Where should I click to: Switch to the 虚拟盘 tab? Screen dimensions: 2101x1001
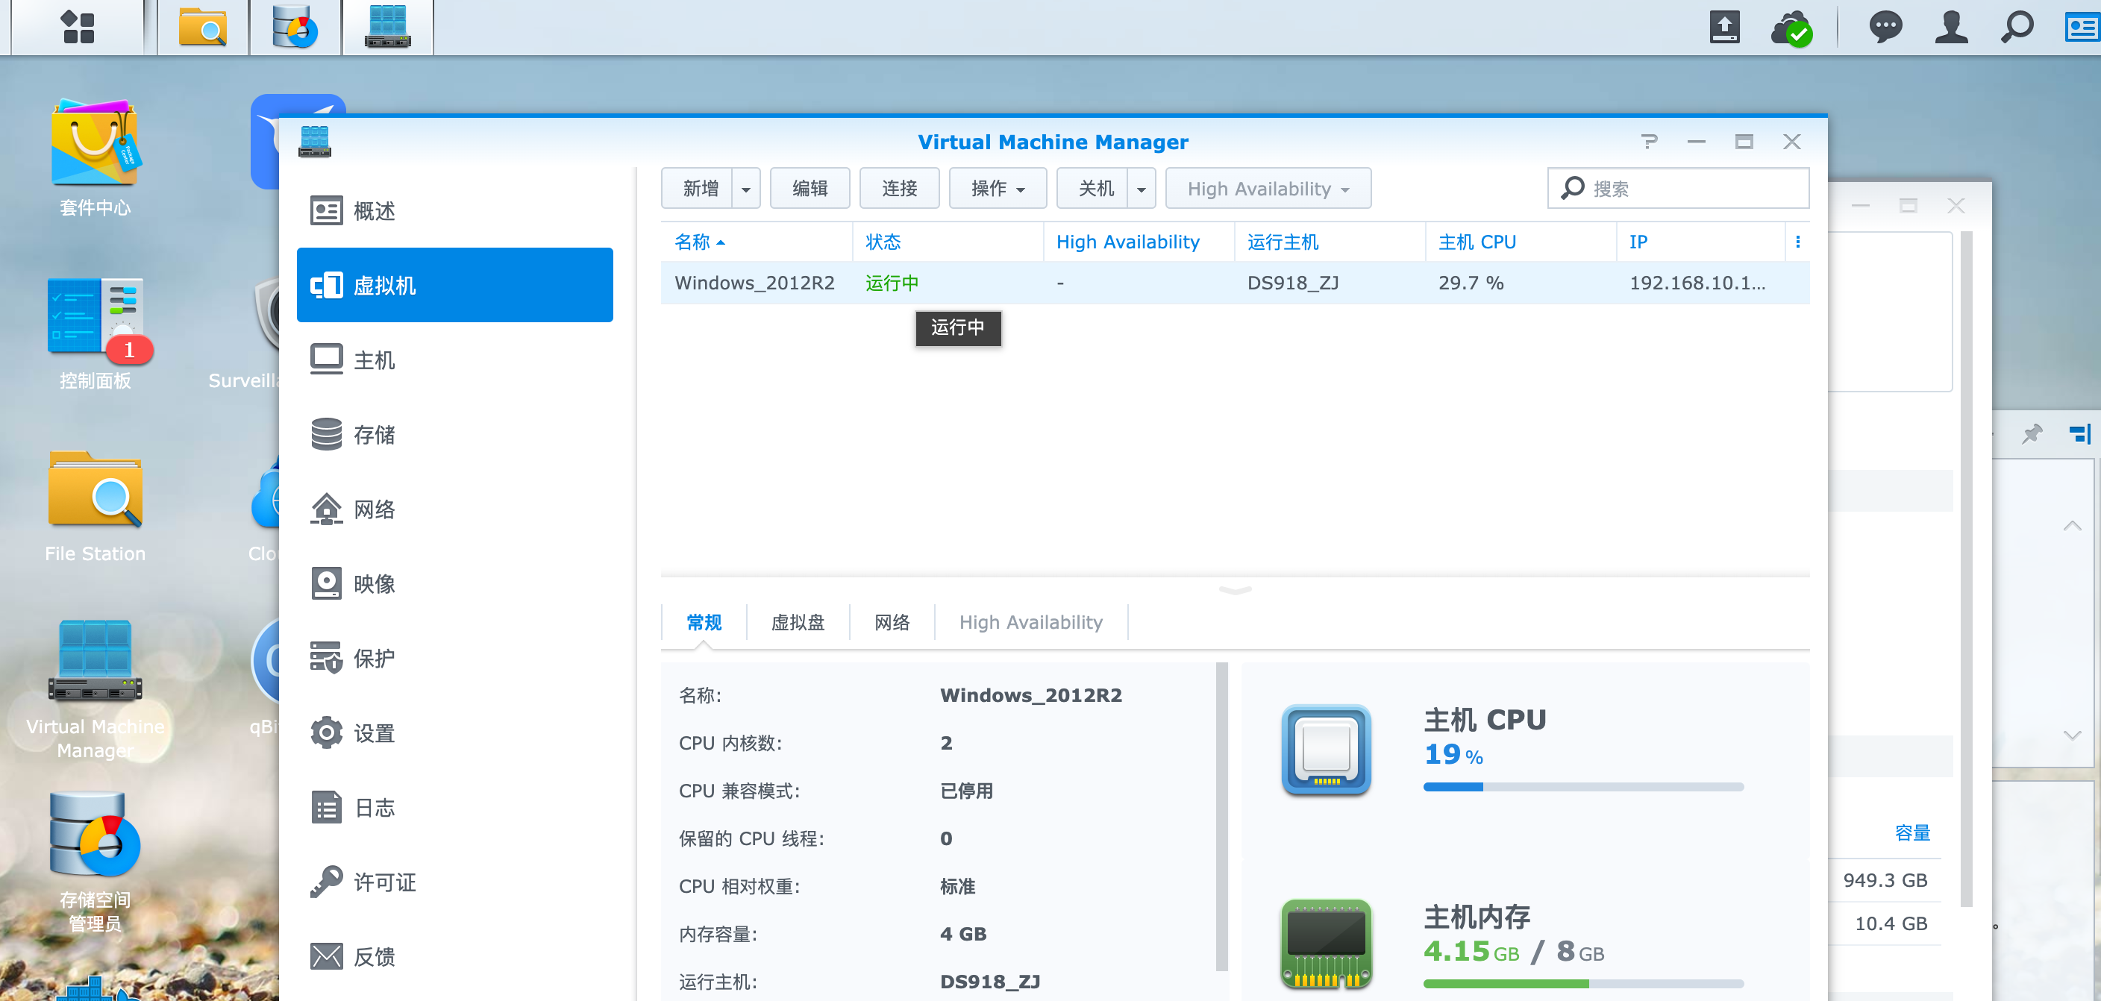[797, 623]
